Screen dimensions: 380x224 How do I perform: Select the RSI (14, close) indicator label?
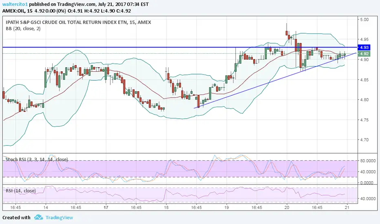tap(21, 191)
